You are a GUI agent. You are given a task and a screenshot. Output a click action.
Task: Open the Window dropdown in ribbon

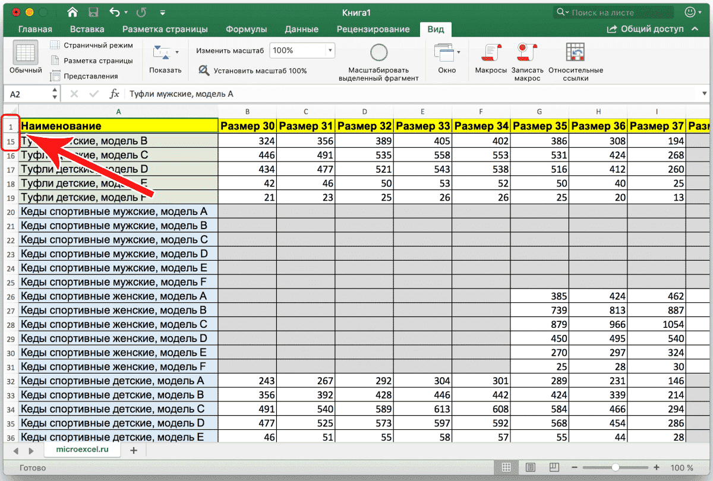point(447,58)
